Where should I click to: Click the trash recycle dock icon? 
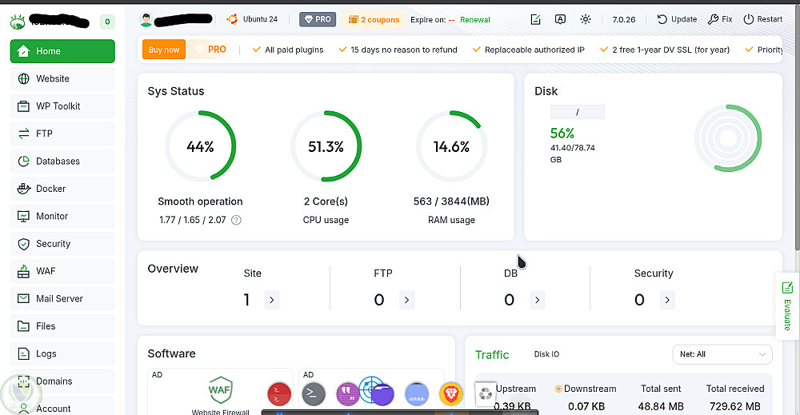coord(486,394)
